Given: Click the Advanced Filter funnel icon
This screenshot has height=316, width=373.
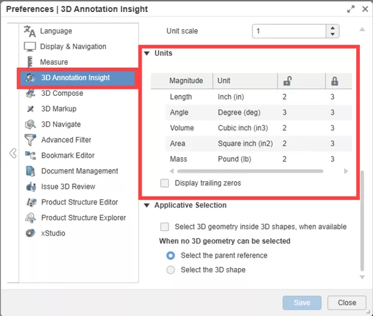Looking at the screenshot, I should (30, 140).
